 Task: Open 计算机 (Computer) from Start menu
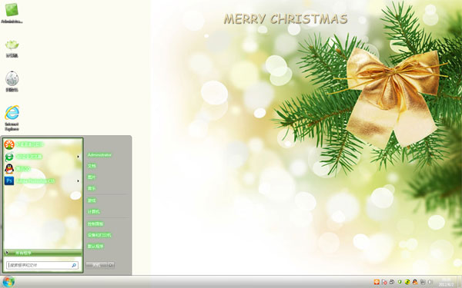tap(94, 212)
